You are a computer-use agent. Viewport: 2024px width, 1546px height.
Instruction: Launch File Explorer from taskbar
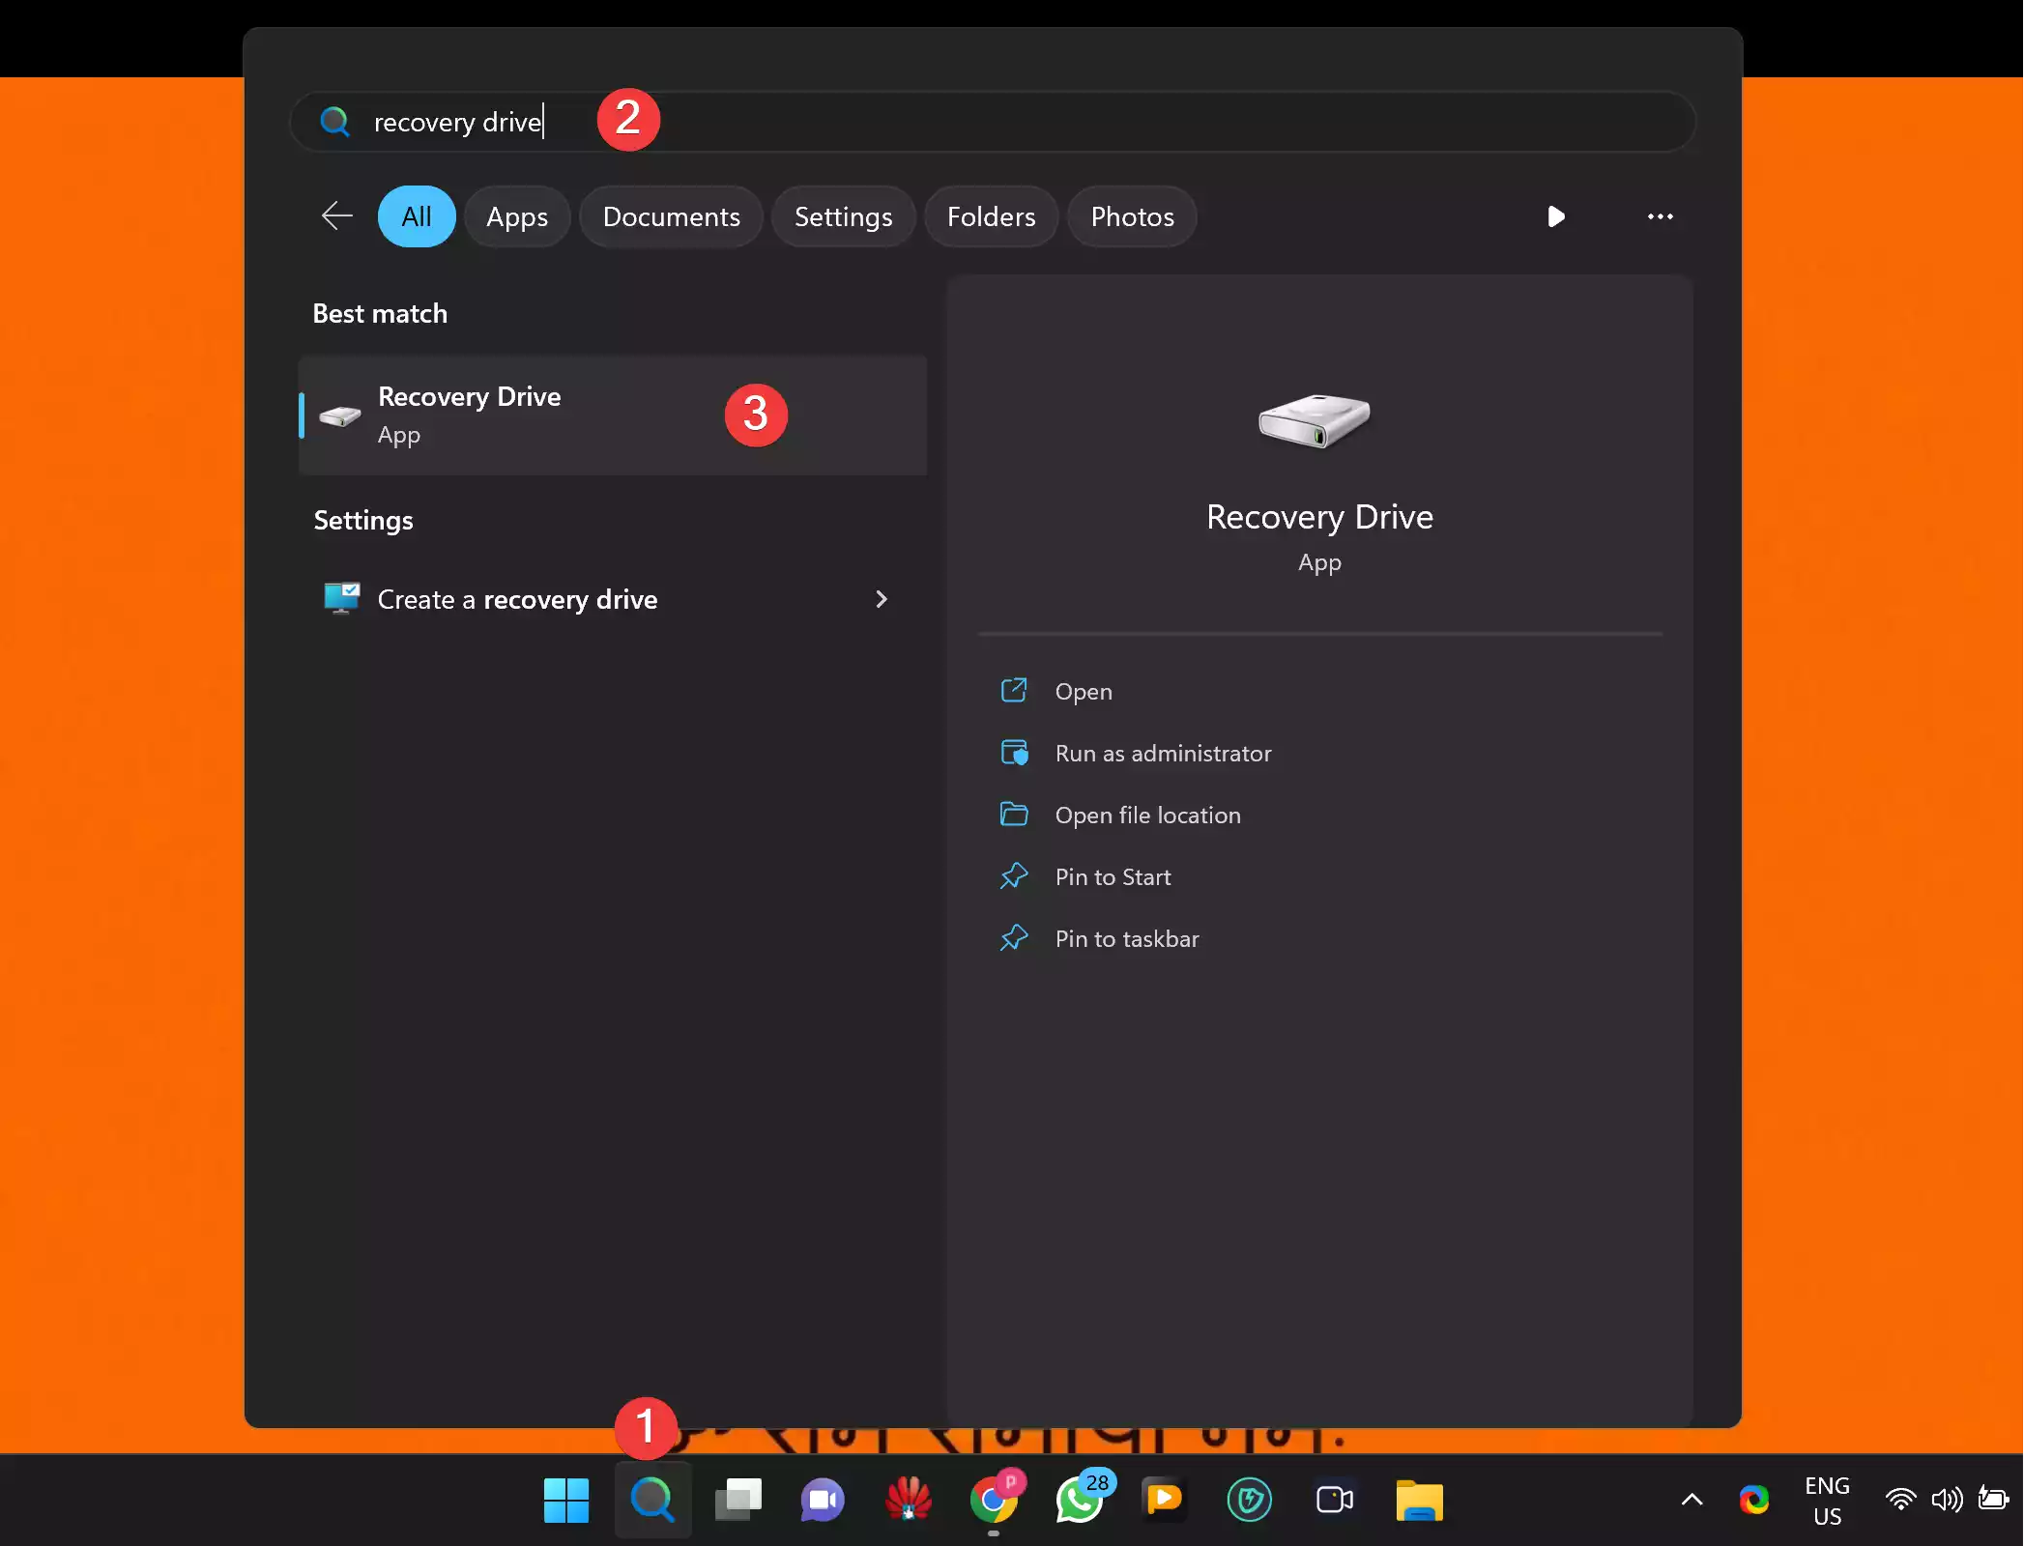point(1418,1500)
